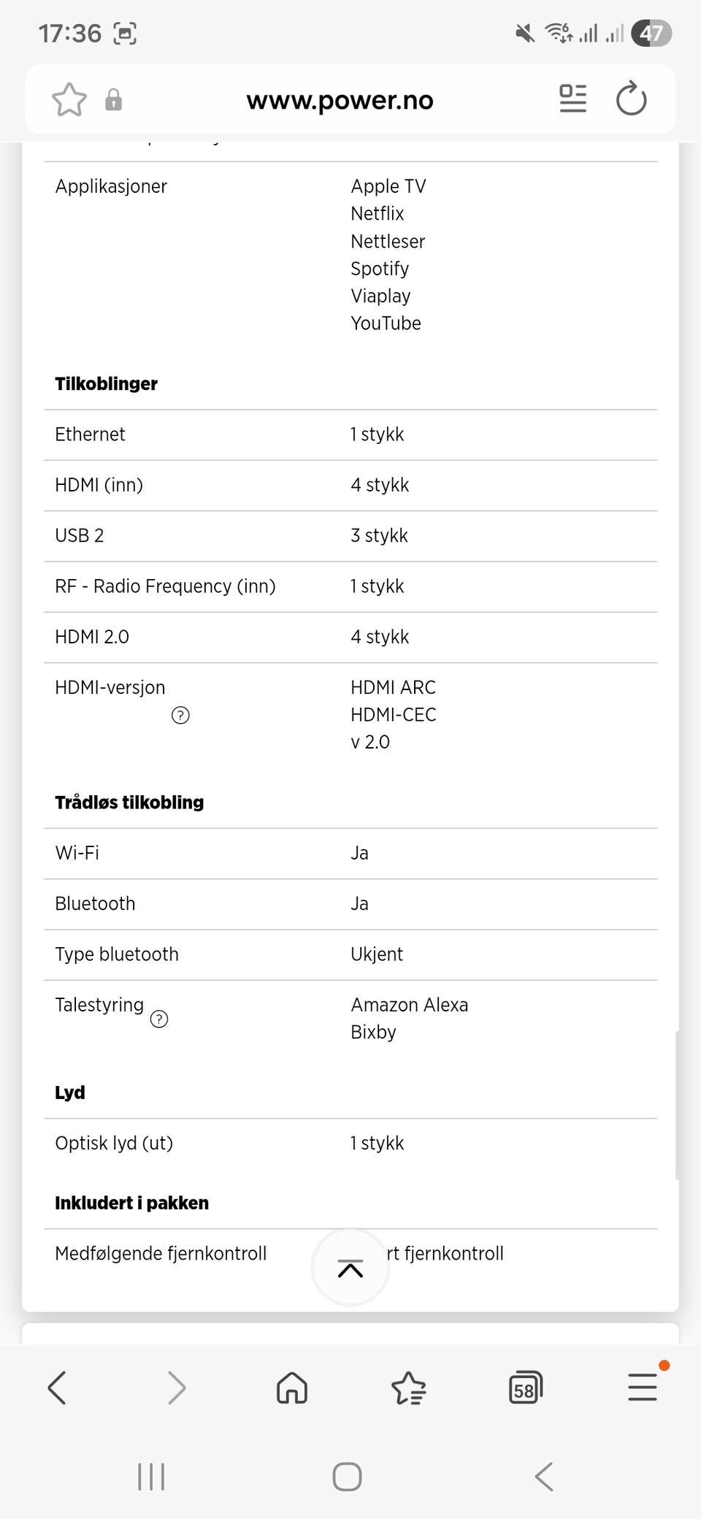Tap the help icon beside HDMI-versjon

coord(180,715)
